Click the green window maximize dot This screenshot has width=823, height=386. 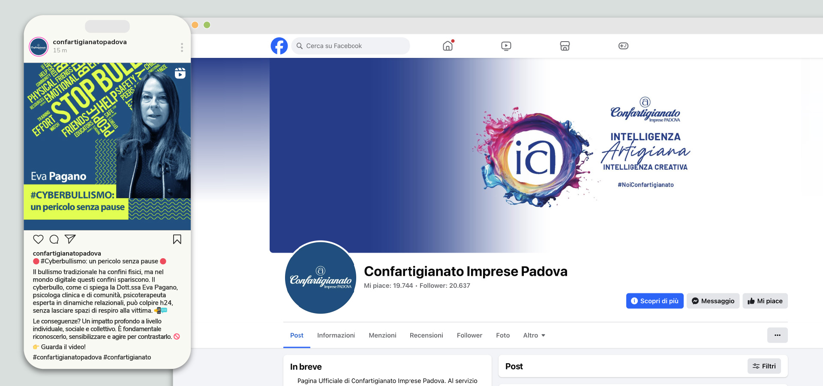207,25
